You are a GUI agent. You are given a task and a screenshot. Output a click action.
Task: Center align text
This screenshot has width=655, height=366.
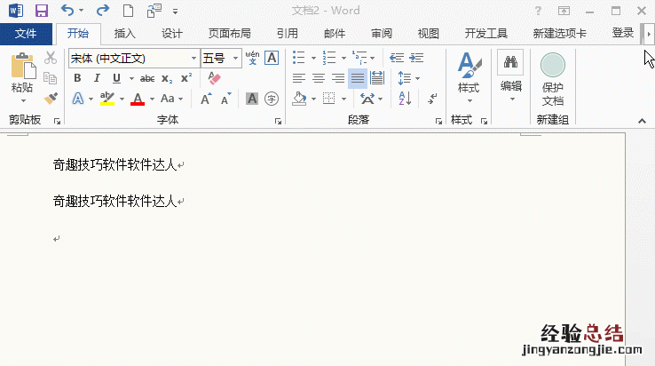tap(319, 78)
